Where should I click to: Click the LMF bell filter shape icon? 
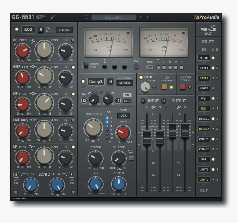[33, 120]
